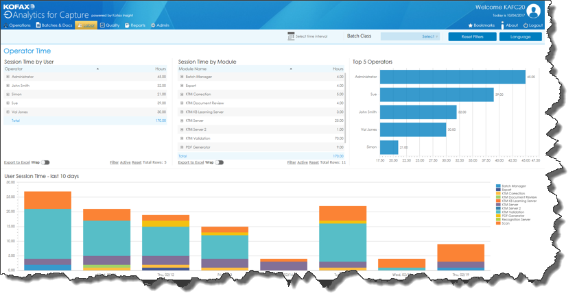The height and width of the screenshot is (302, 577).
Task: Click the Total row value 170.00 for users
Action: [161, 121]
